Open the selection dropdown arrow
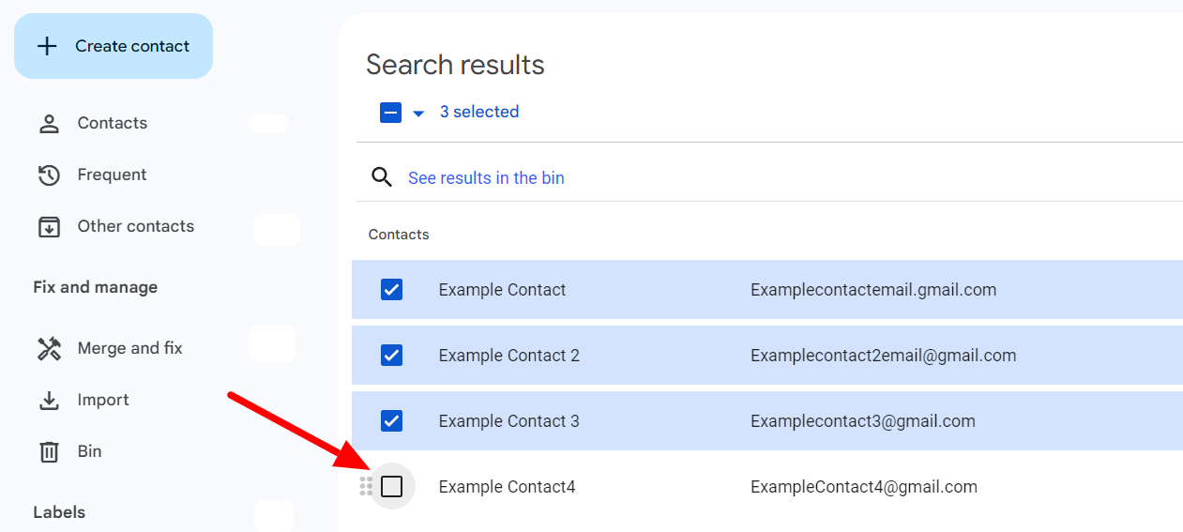The image size is (1183, 532). 418,114
